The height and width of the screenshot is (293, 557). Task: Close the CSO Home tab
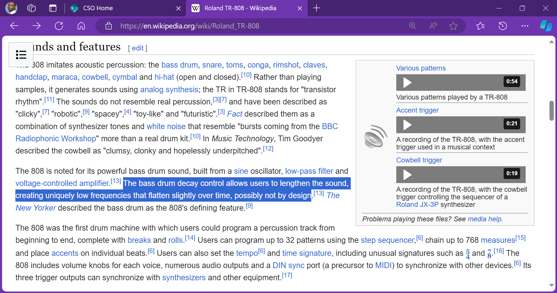(178, 8)
